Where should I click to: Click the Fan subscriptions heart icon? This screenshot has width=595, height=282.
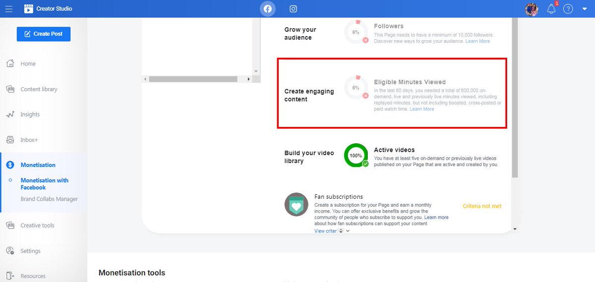(x=297, y=204)
